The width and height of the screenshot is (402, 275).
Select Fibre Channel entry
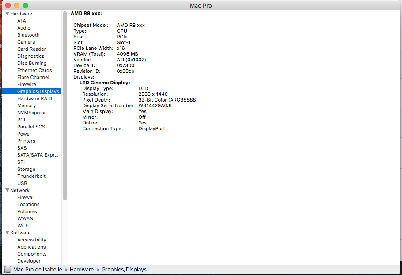point(33,77)
